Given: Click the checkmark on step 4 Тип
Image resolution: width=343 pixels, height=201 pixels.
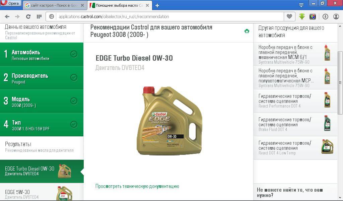Looking at the screenshot, I should [x=74, y=124].
